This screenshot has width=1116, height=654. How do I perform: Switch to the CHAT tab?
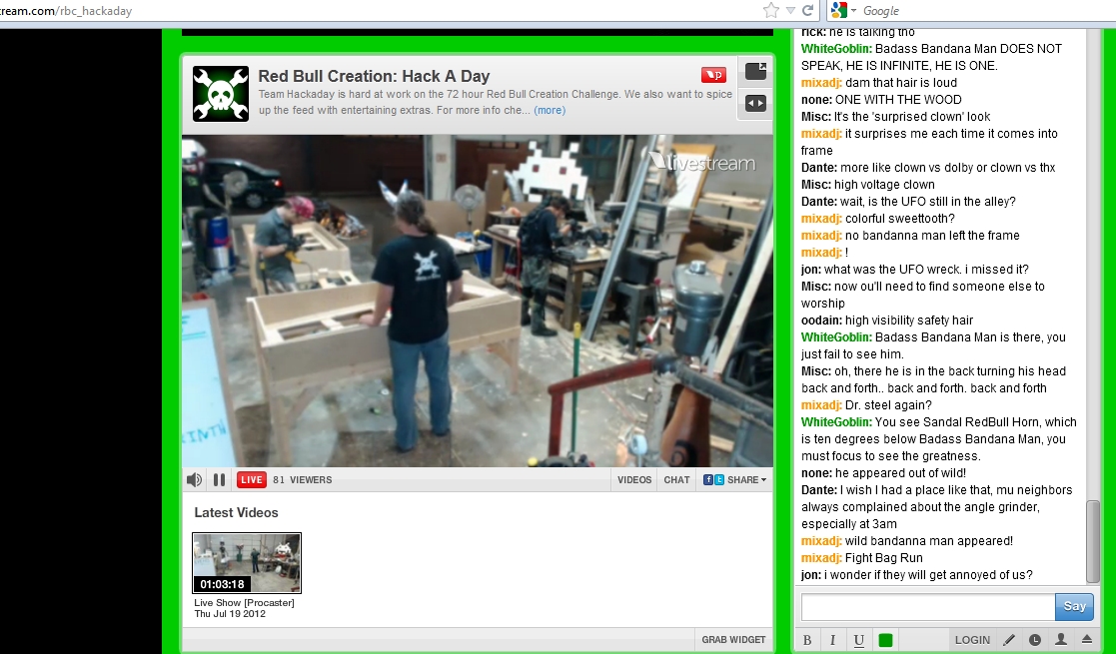[676, 480]
